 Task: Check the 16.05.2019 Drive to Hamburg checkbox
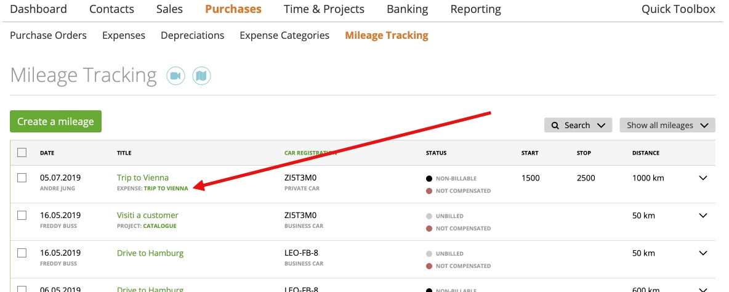22,253
